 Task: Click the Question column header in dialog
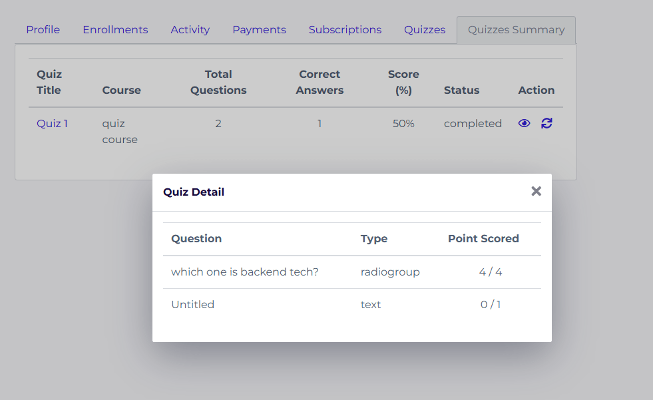pos(196,238)
